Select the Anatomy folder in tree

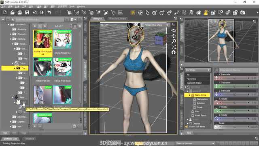[19, 29]
